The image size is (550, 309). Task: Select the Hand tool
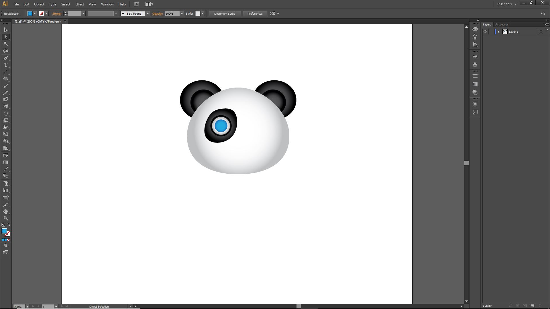coord(5,211)
